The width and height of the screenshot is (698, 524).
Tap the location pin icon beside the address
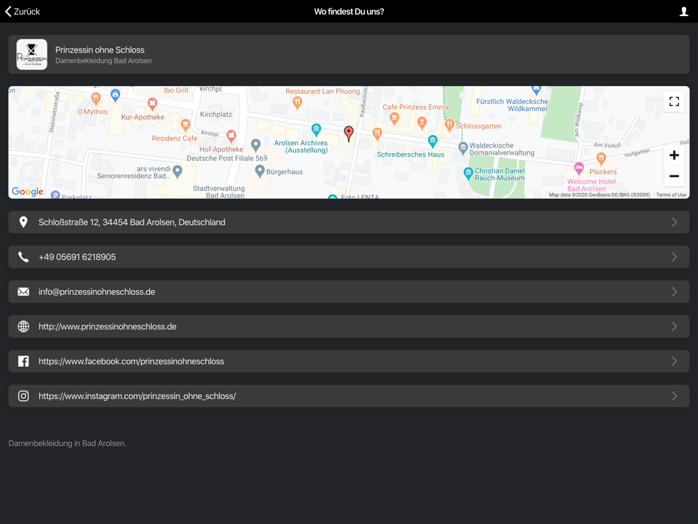tap(23, 222)
